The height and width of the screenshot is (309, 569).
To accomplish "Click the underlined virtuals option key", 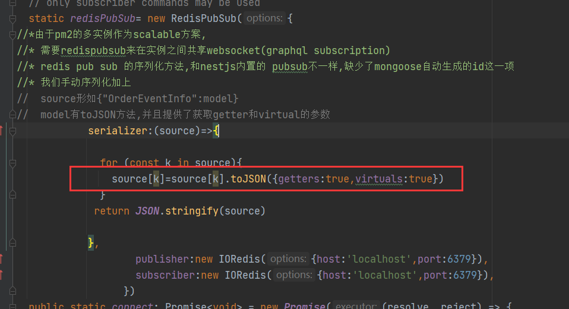I will (x=379, y=179).
